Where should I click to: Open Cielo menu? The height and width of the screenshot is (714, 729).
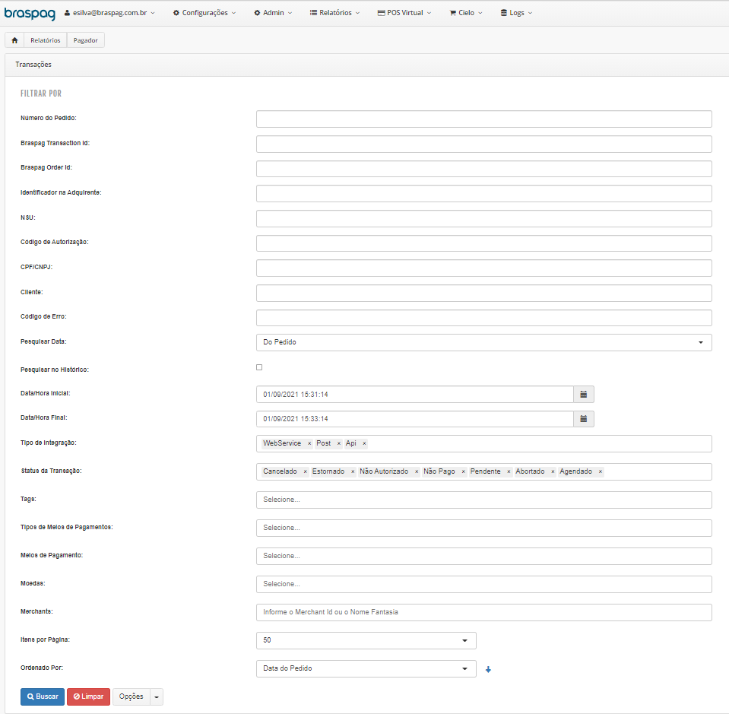(x=466, y=13)
